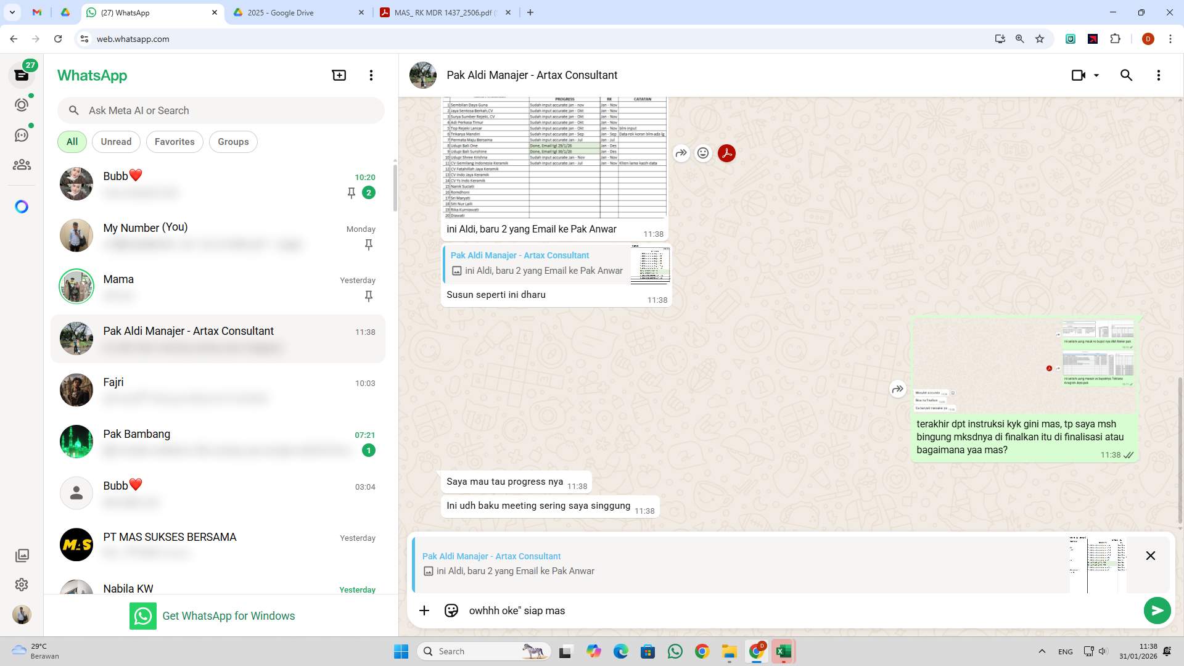Start a new chat with the new-chat icon

pyautogui.click(x=339, y=75)
